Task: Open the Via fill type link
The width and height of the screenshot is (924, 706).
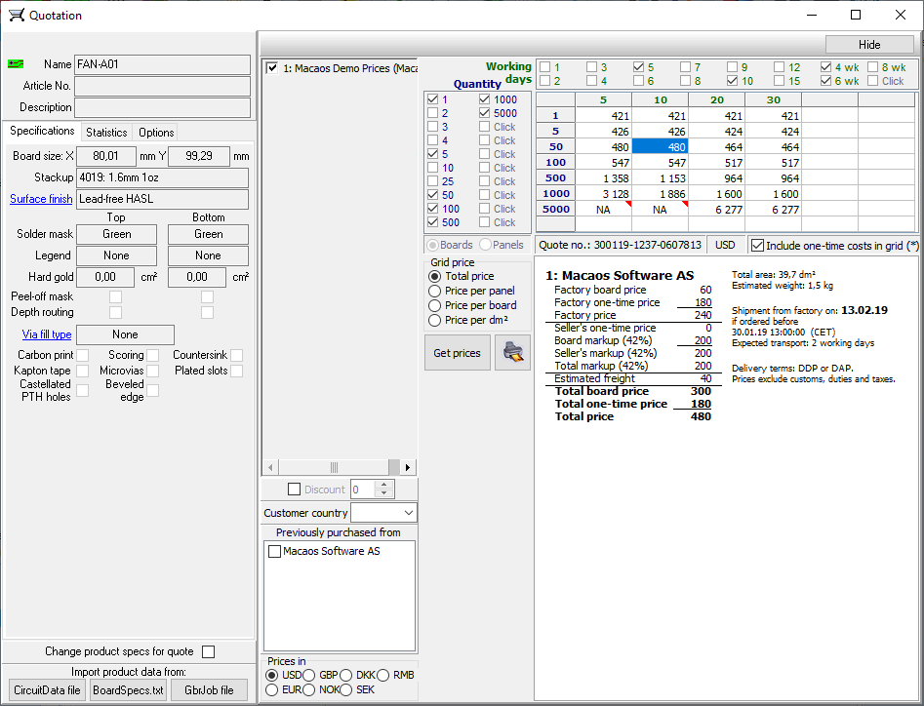Action: 47,334
